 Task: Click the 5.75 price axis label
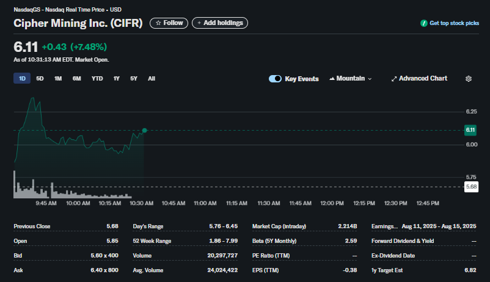(x=471, y=177)
